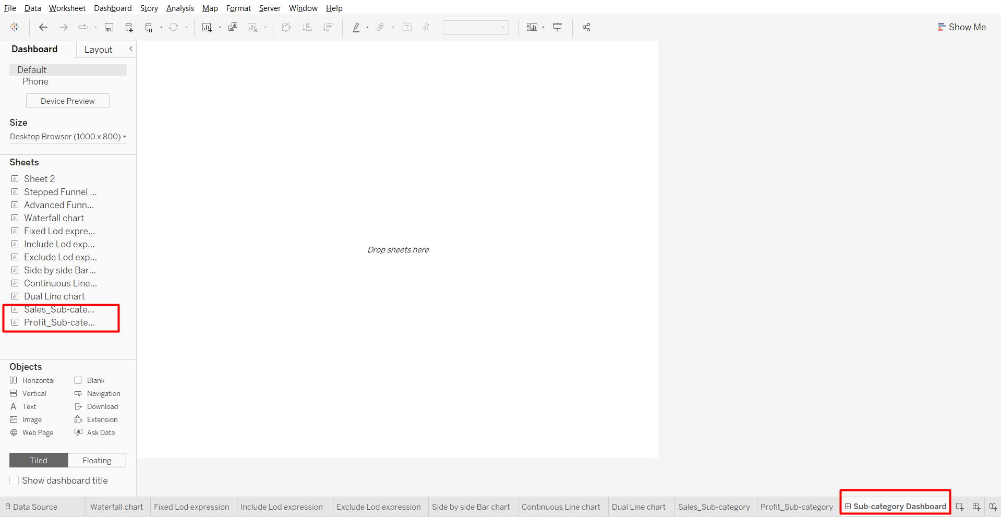The width and height of the screenshot is (1001, 517).
Task: Click the Show/hide cards icon
Action: click(532, 27)
